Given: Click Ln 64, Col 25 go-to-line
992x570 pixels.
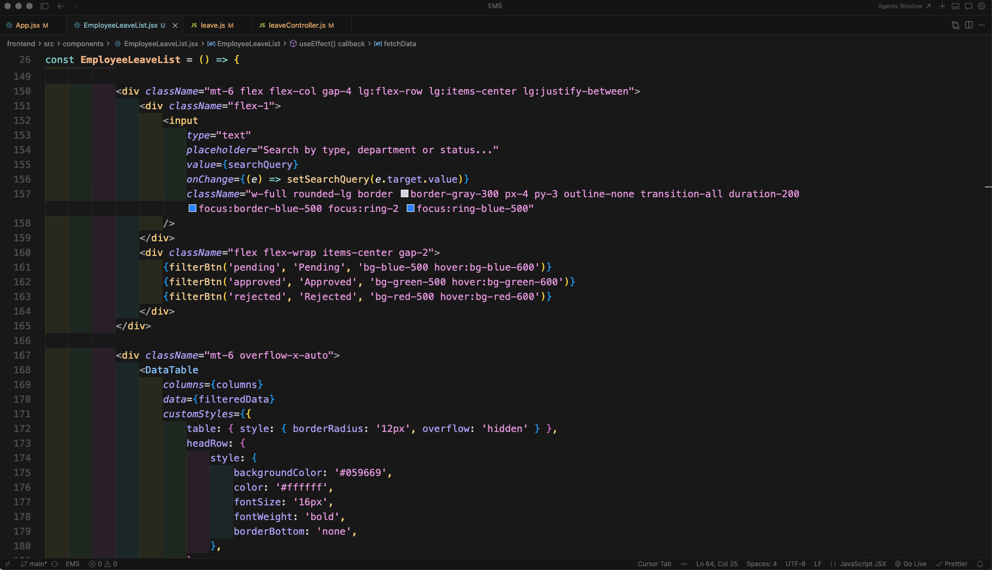Looking at the screenshot, I should point(717,564).
